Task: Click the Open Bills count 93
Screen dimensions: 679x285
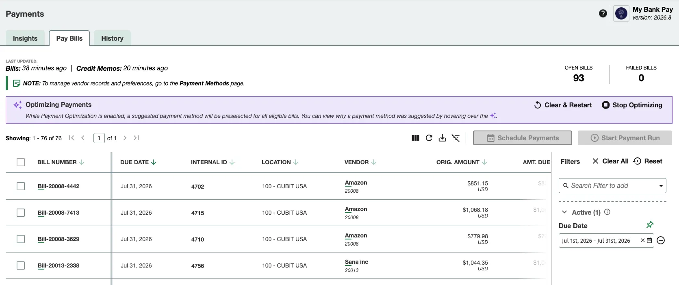Action: click(x=579, y=78)
